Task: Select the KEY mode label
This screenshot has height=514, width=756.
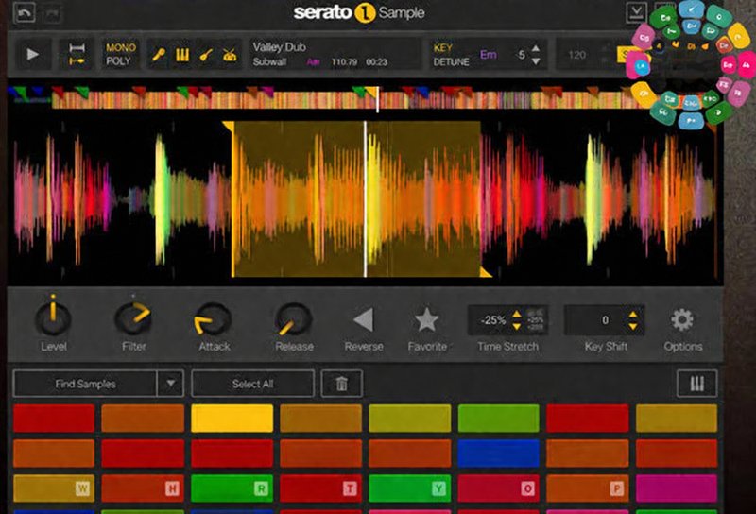Action: [442, 48]
